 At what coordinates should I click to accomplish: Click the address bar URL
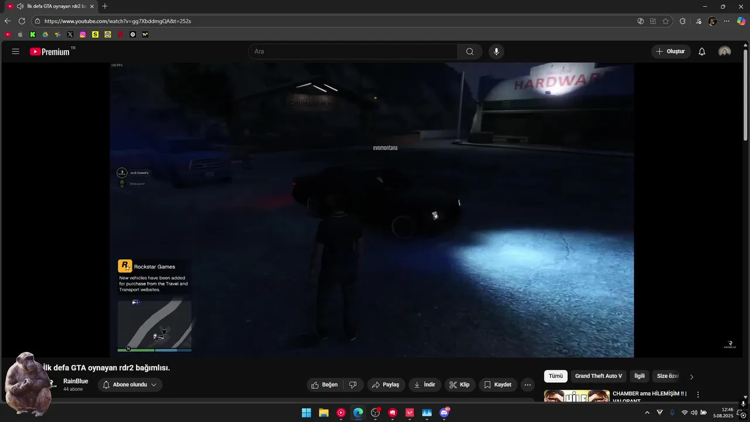(x=118, y=21)
